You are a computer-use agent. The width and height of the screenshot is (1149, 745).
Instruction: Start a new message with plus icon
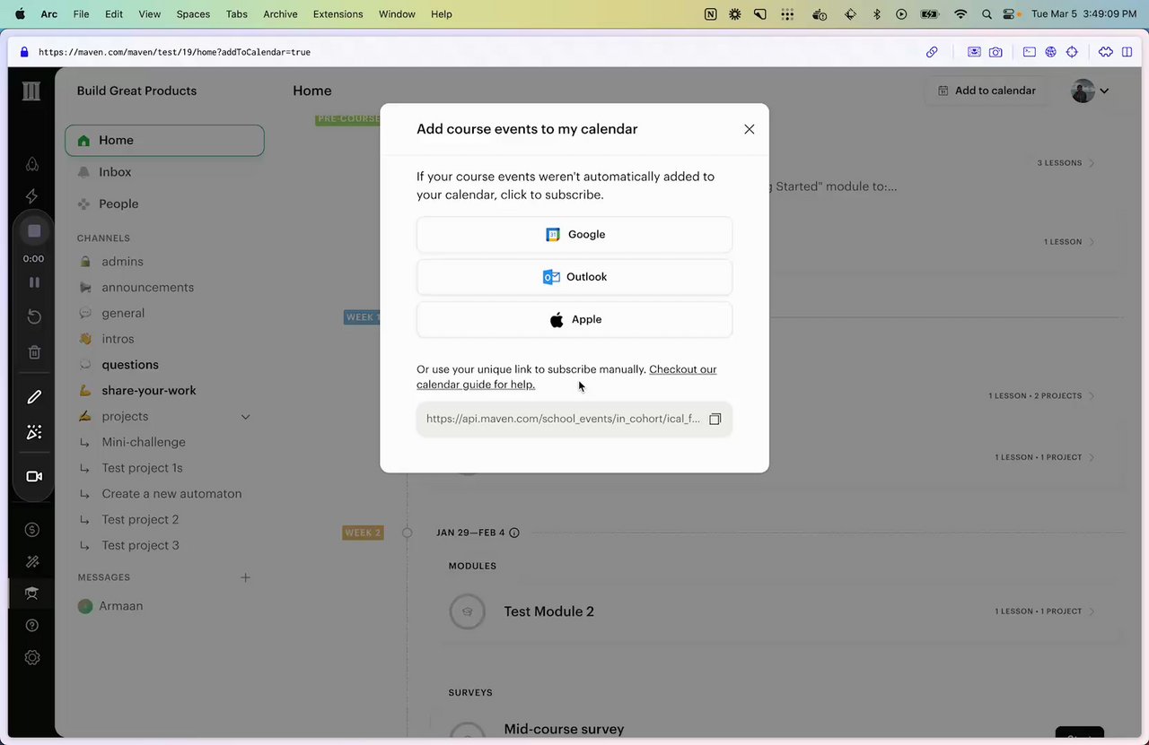coord(246,577)
